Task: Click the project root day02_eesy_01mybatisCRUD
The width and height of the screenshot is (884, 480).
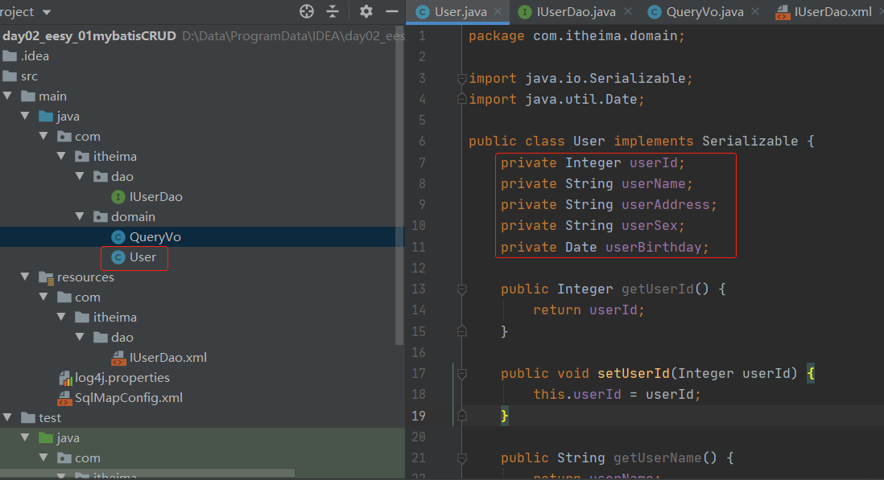Action: pos(89,36)
